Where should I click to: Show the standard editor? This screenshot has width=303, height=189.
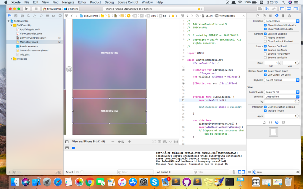click(260, 9)
